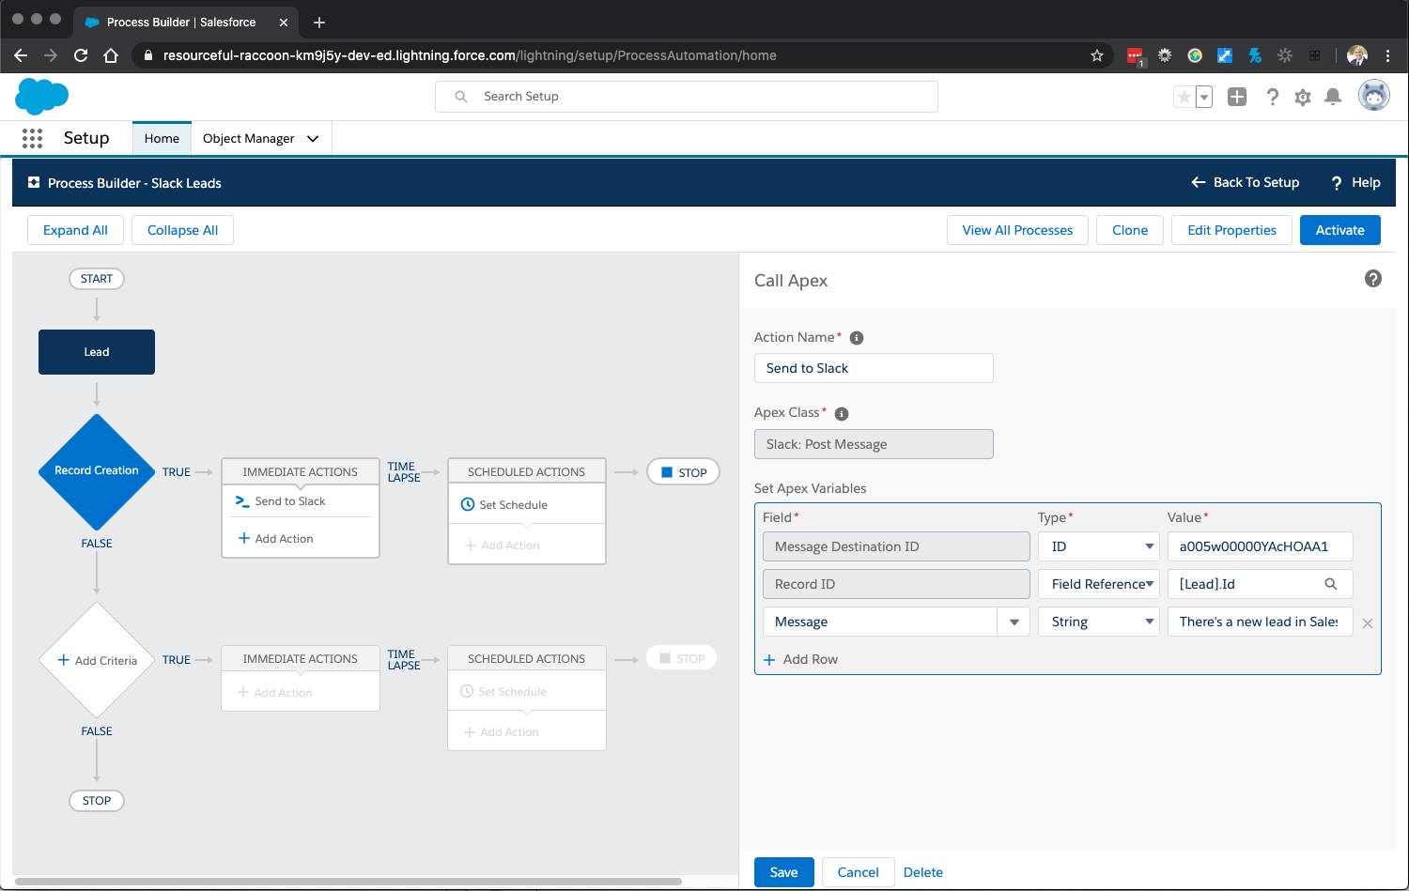Image resolution: width=1409 pixels, height=891 pixels.
Task: Close the Process Builder browser tab
Action: pyautogui.click(x=283, y=22)
